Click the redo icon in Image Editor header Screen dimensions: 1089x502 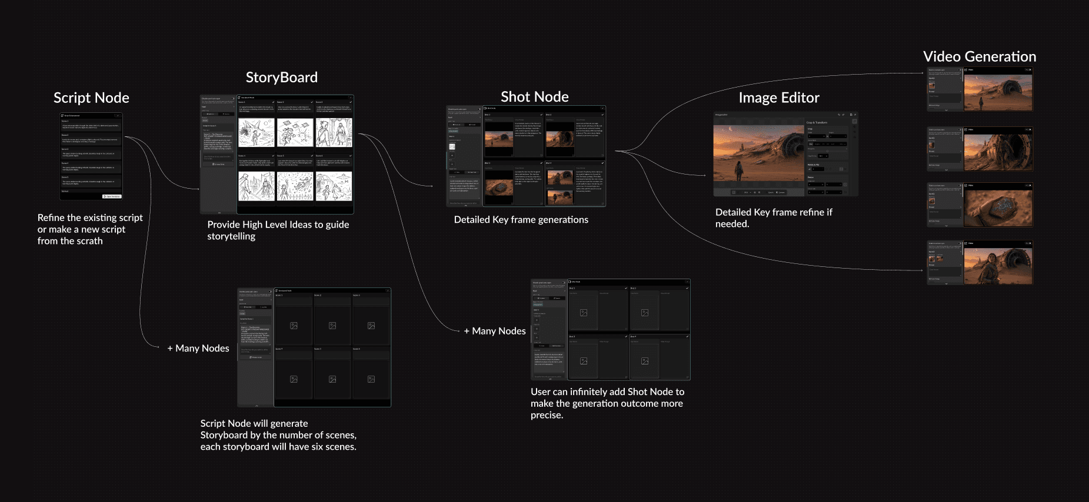(843, 115)
